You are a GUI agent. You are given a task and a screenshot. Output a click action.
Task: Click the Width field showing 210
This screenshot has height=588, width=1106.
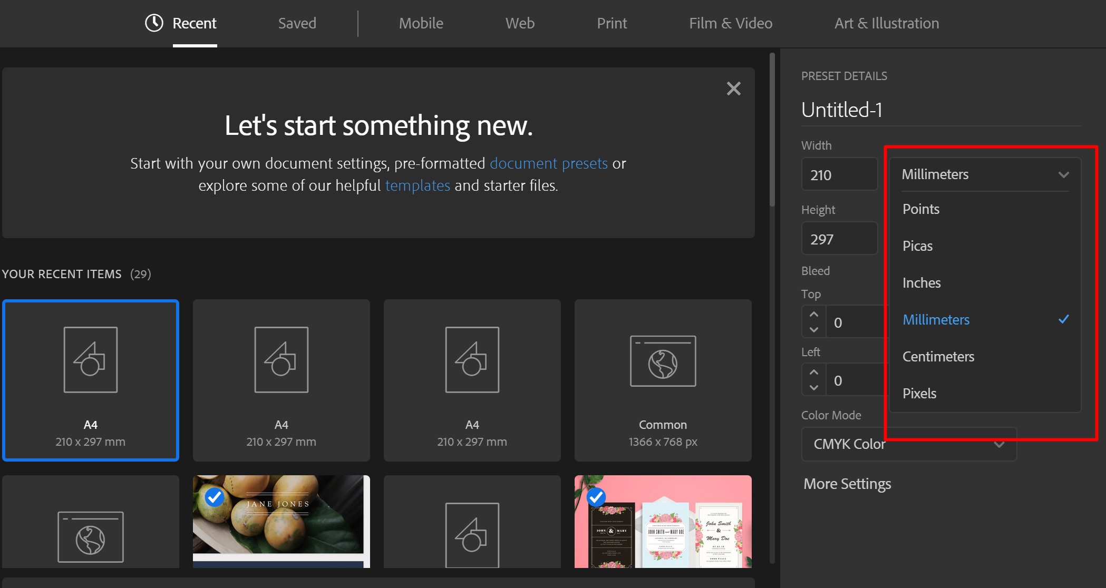click(839, 174)
